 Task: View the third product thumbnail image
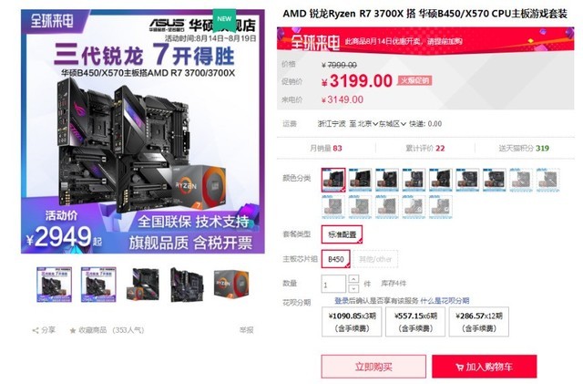(143, 285)
